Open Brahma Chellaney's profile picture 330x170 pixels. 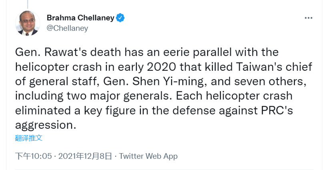point(27,23)
